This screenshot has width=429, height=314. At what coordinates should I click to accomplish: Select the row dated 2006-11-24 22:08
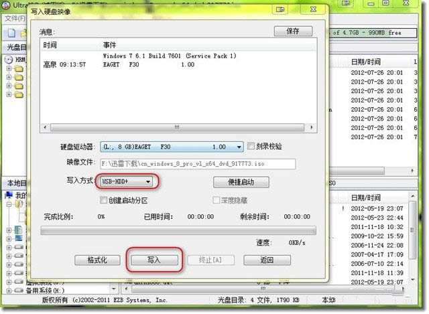[377, 246]
